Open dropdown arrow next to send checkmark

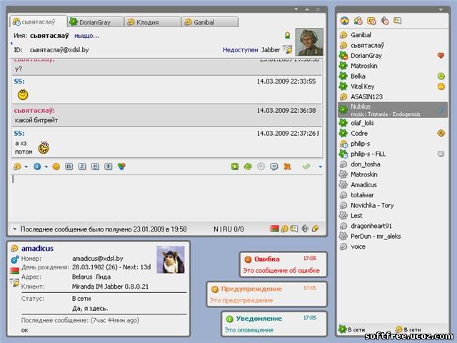click(320, 166)
